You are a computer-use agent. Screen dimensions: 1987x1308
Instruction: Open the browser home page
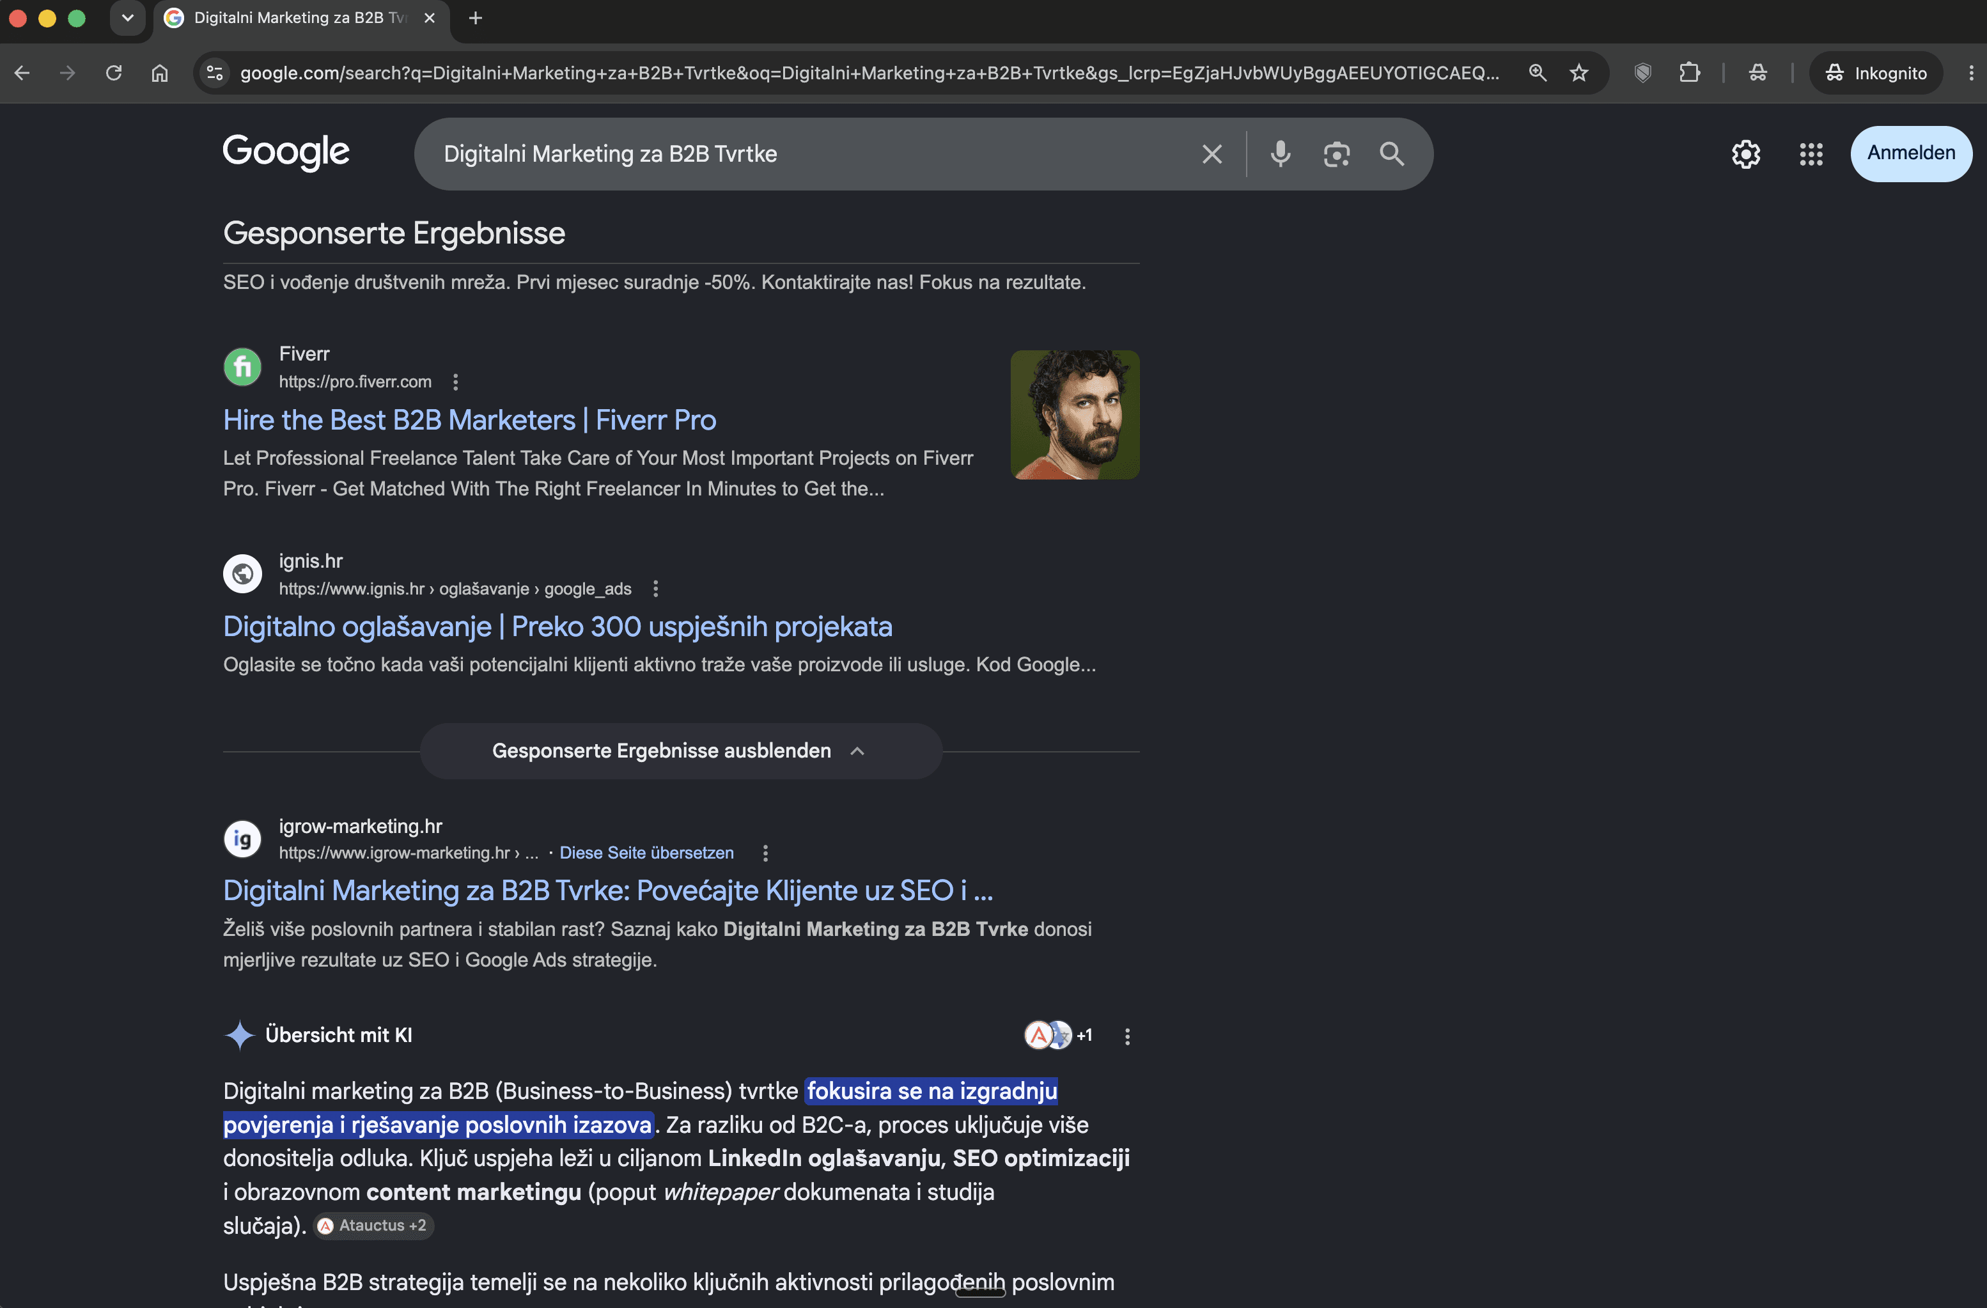click(159, 74)
